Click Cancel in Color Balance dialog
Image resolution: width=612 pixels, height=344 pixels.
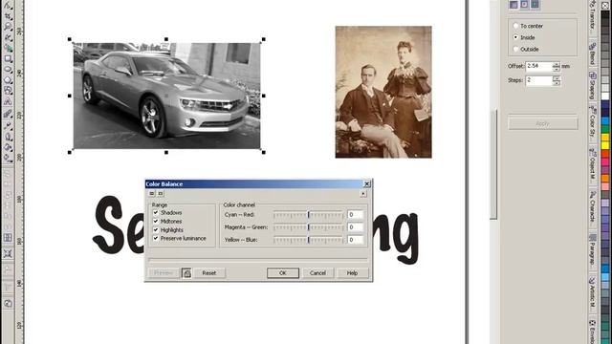click(317, 273)
